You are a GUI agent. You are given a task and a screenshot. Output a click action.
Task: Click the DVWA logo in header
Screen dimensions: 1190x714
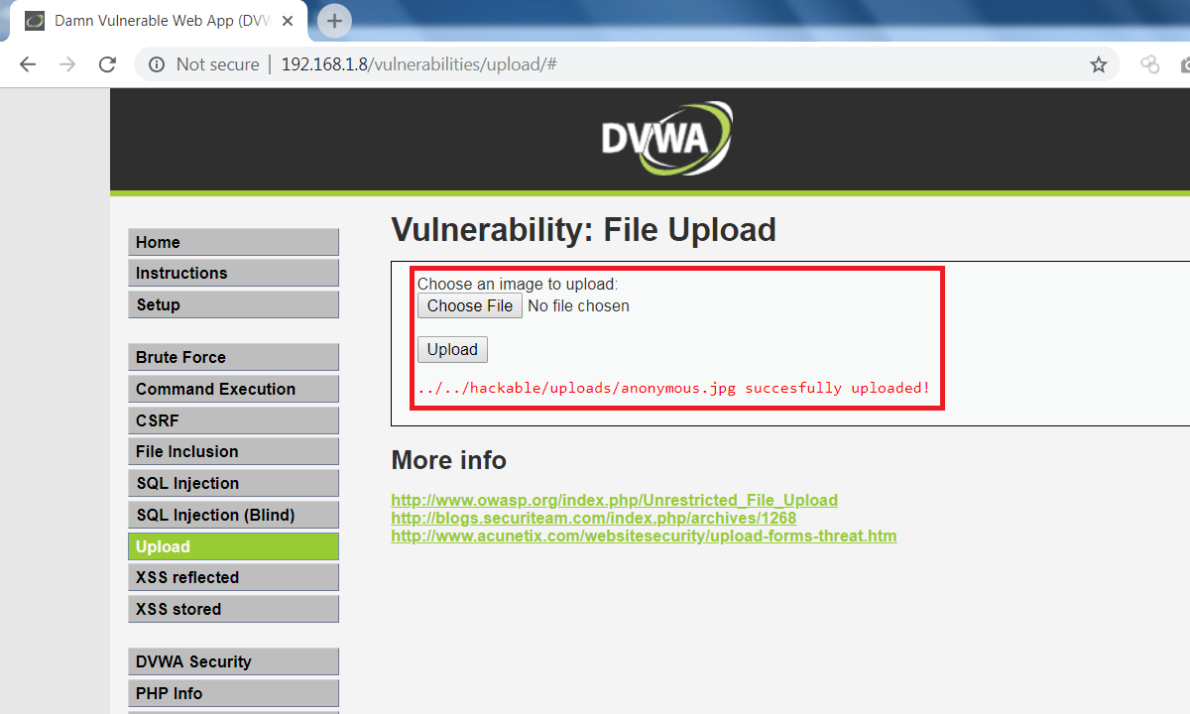point(666,138)
